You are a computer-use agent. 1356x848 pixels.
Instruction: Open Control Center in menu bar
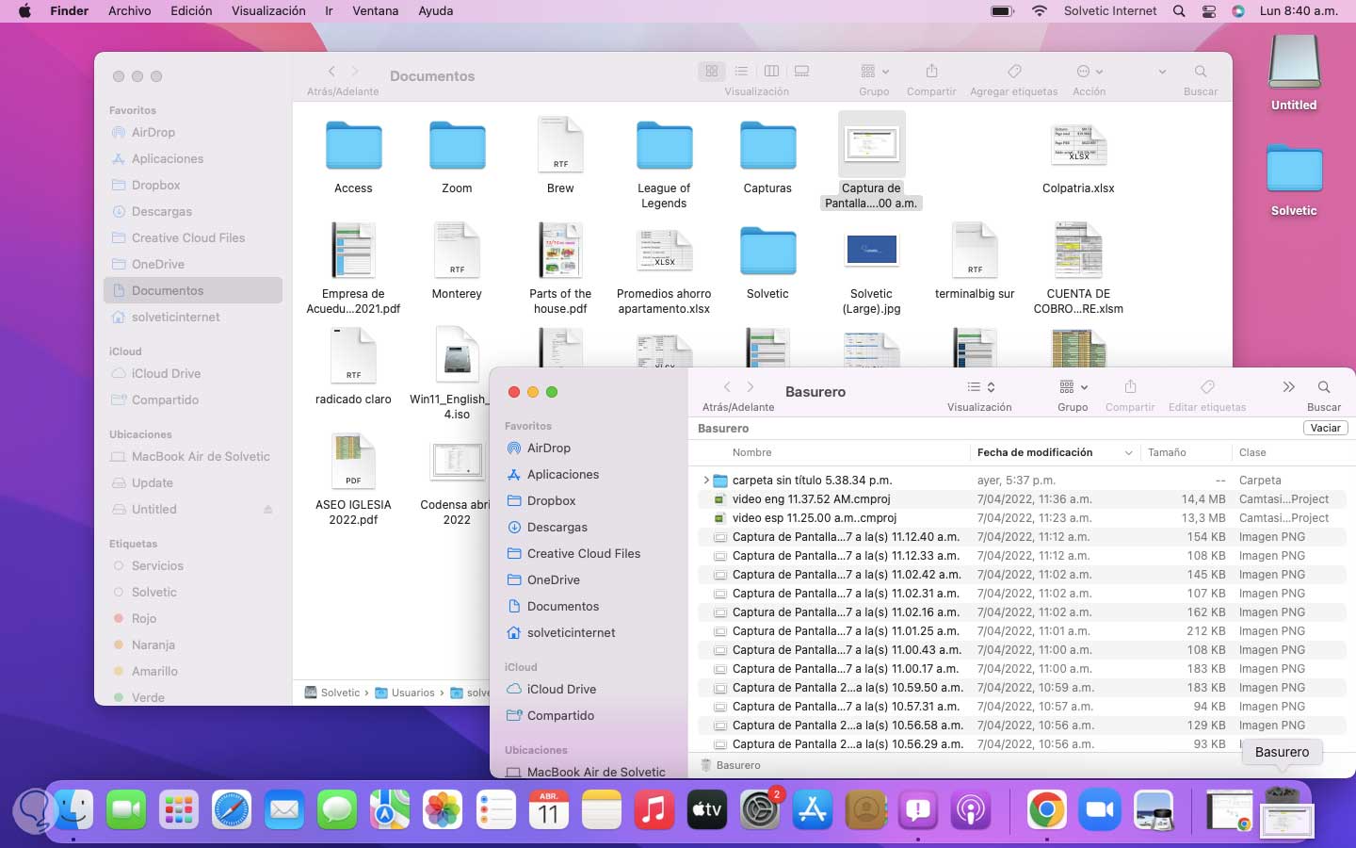click(1209, 11)
